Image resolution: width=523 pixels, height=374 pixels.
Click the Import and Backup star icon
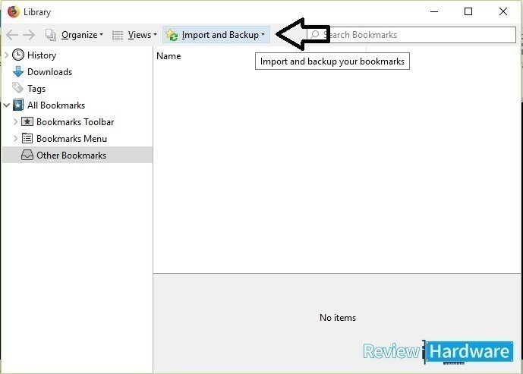pos(172,35)
